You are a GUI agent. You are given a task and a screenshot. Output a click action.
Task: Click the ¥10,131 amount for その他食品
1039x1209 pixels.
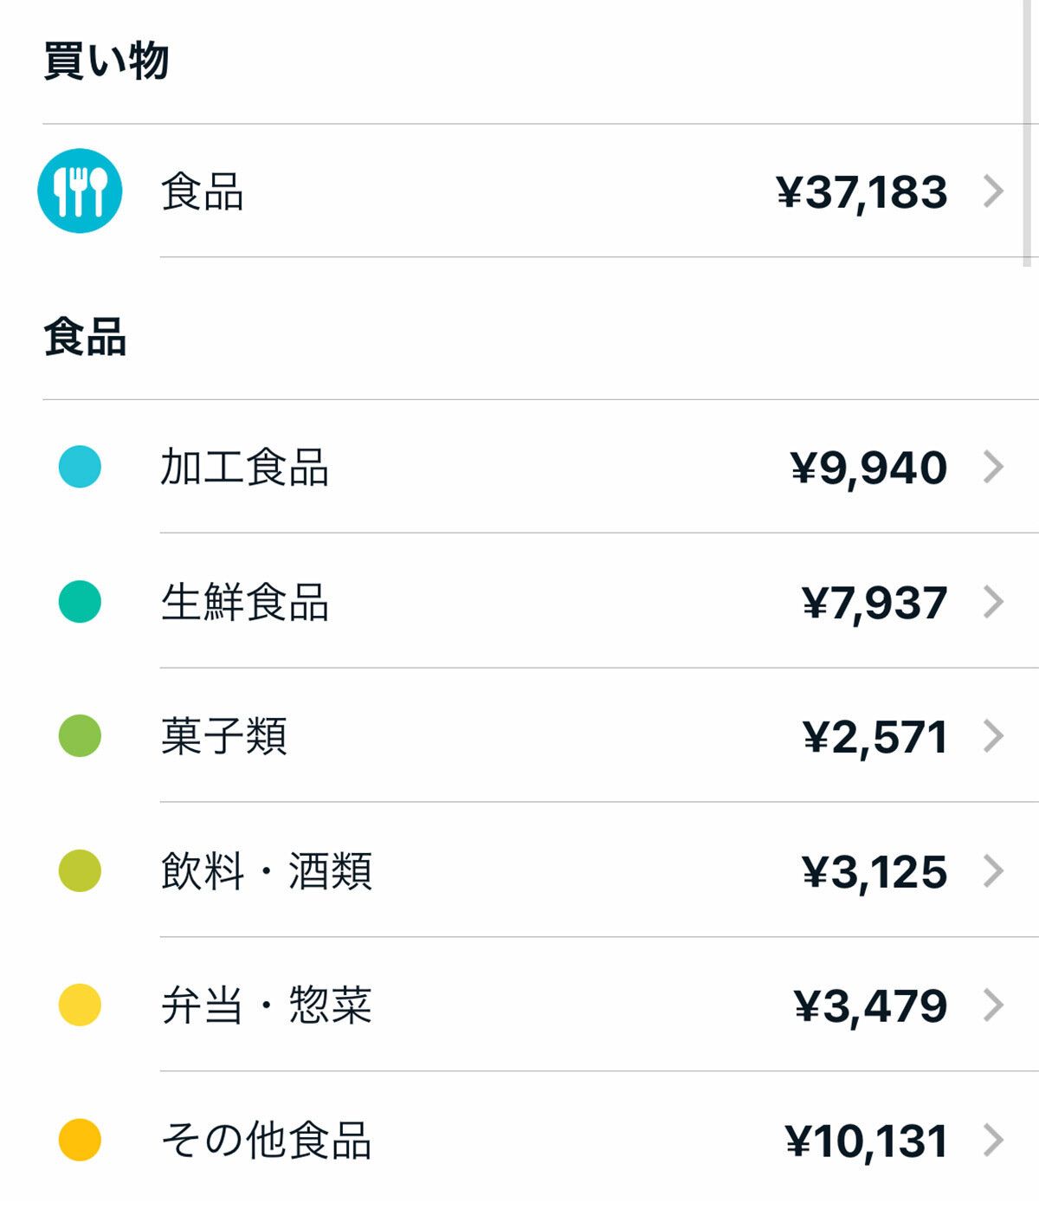coord(866,1141)
